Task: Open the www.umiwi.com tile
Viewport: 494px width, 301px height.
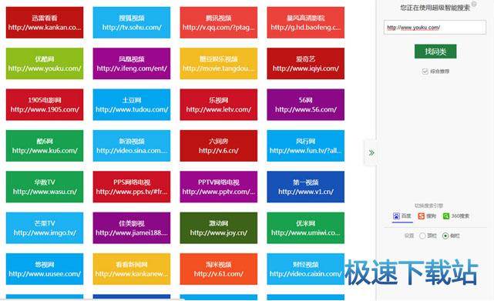Action: tap(306, 228)
